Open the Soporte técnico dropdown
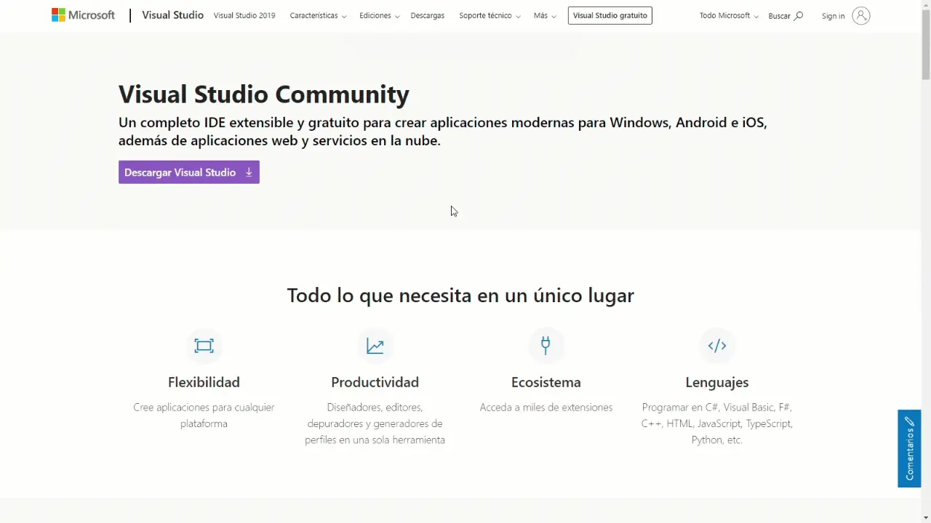The width and height of the screenshot is (931, 523). 490,16
